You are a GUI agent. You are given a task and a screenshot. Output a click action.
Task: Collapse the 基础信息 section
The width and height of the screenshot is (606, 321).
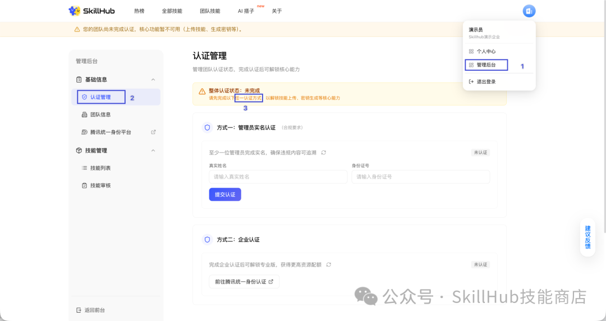[x=153, y=80]
